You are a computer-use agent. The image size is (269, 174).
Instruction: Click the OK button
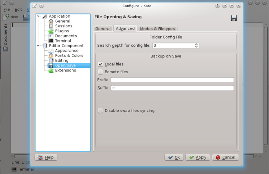pos(174,157)
